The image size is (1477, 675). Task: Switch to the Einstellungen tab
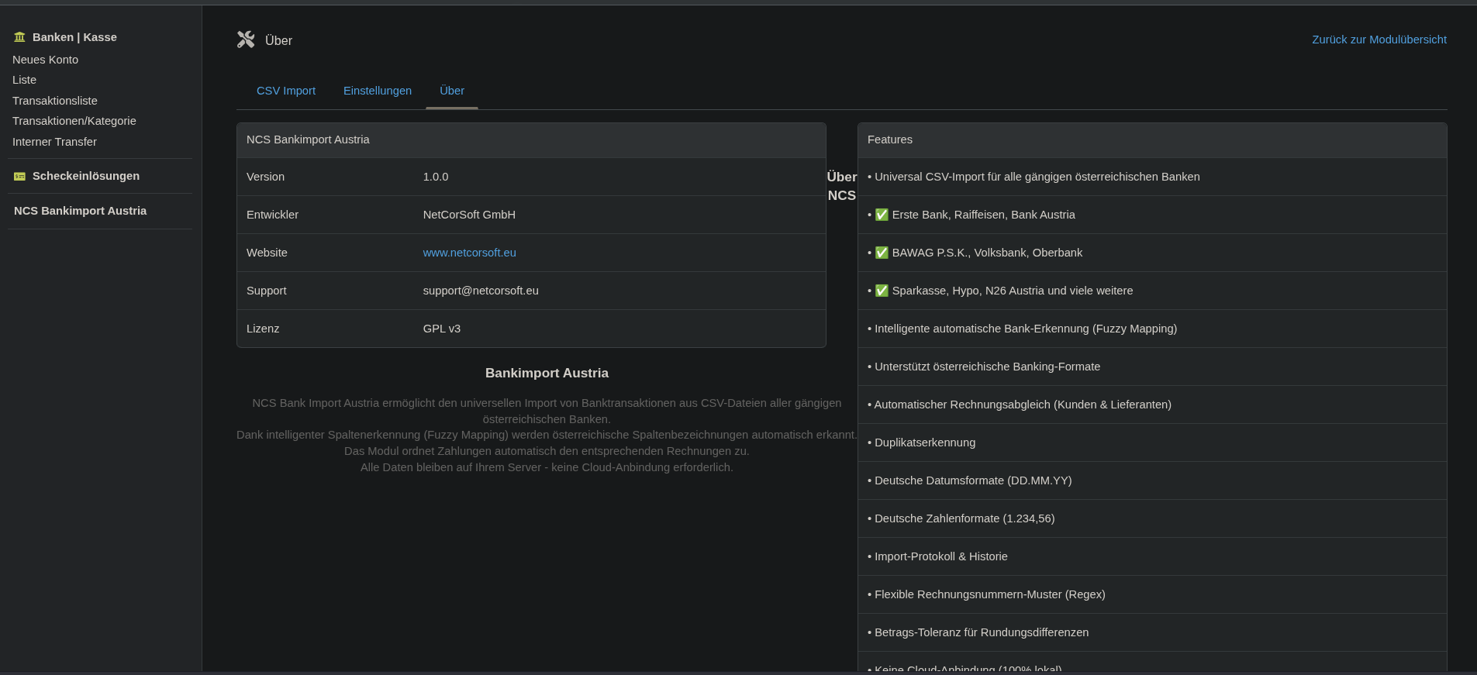pyautogui.click(x=378, y=91)
